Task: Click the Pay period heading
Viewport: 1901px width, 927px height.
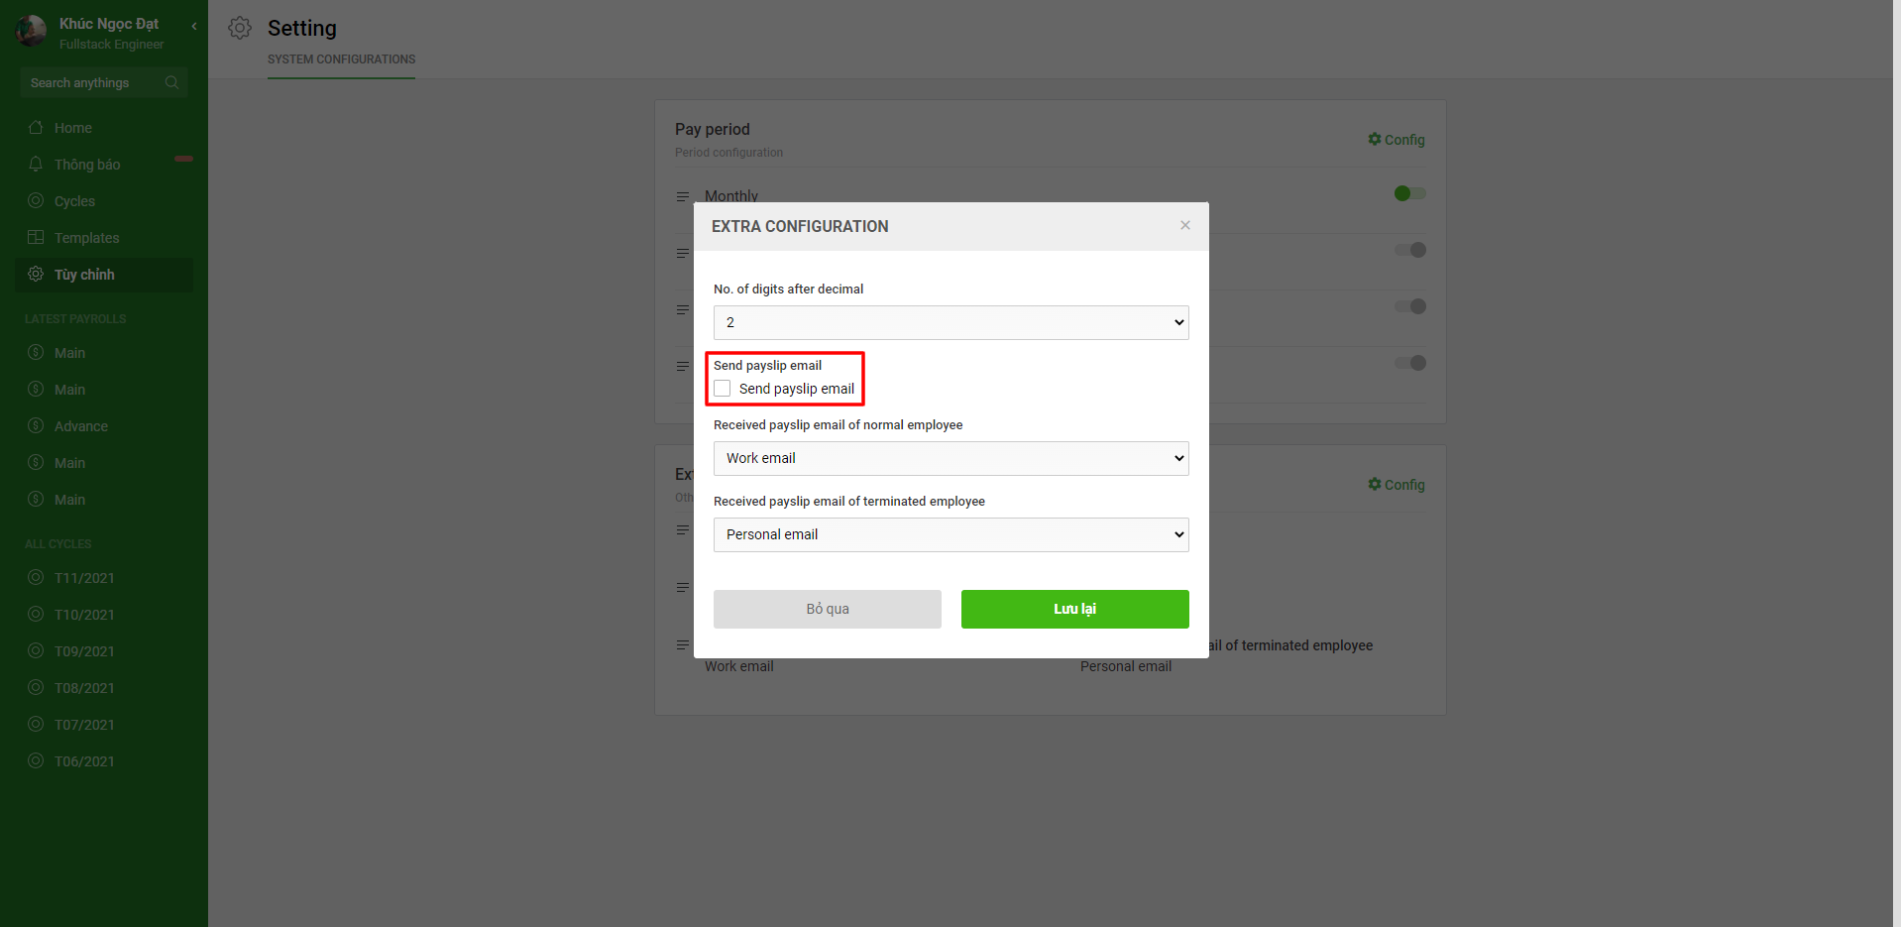Action: point(713,129)
